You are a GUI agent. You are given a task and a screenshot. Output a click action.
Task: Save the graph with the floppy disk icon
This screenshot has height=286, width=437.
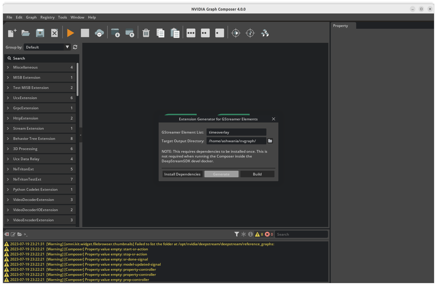coord(40,33)
